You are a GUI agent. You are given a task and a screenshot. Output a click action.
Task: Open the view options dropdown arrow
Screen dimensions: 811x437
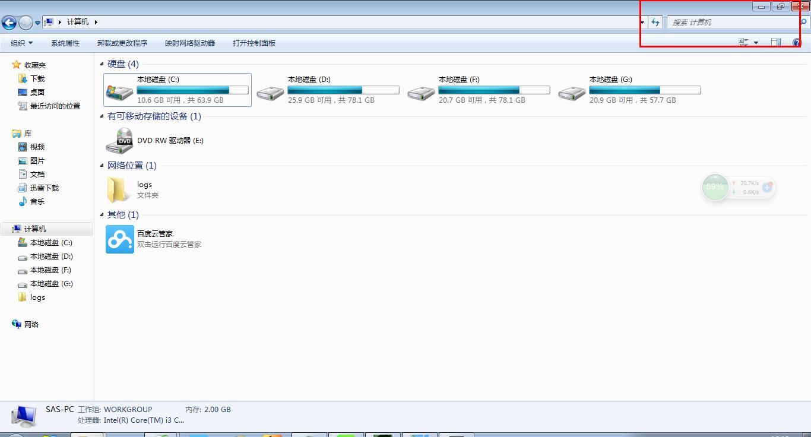click(756, 43)
